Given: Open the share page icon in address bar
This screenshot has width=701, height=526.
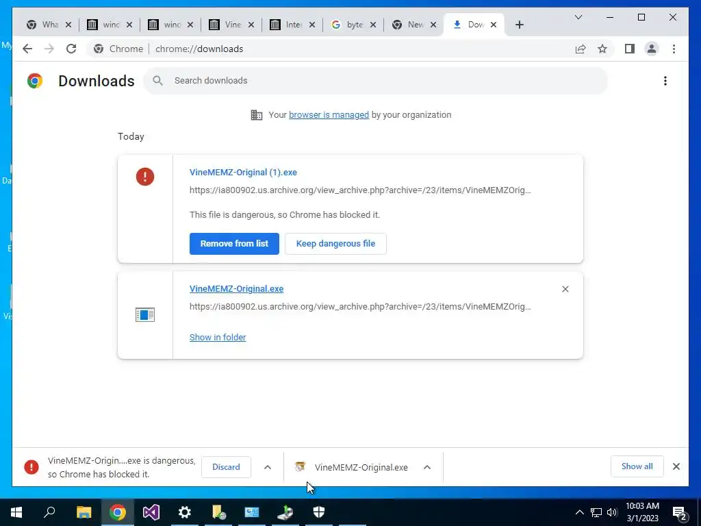Looking at the screenshot, I should point(581,49).
